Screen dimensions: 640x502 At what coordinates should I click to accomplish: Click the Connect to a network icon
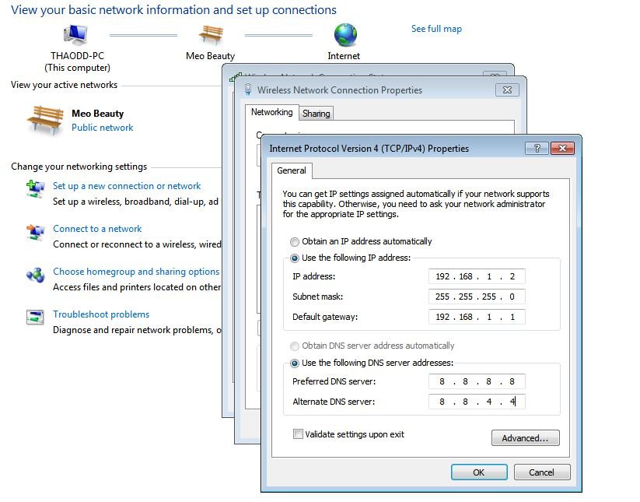pyautogui.click(x=36, y=233)
